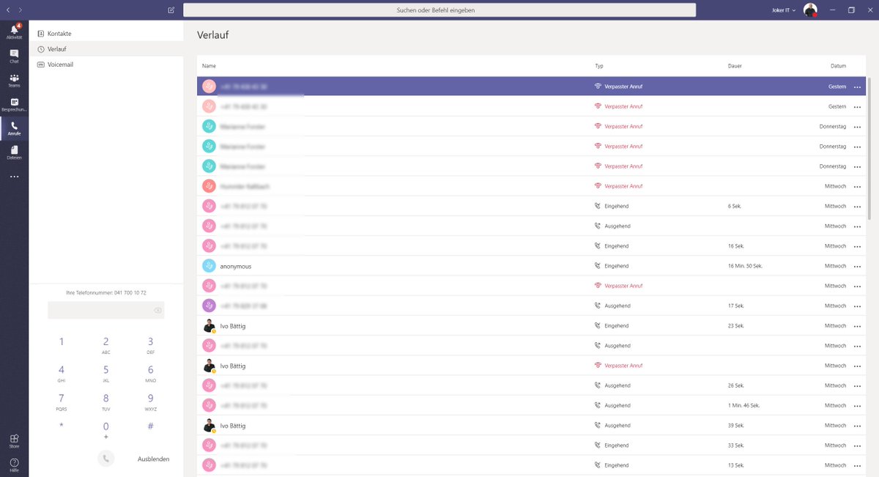Open the Teams Store
The height and width of the screenshot is (477, 879).
(13, 440)
